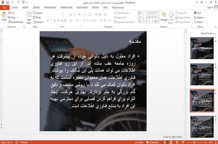Open REVIEW tab
The width and height of the screenshot is (218, 144).
[95, 8]
